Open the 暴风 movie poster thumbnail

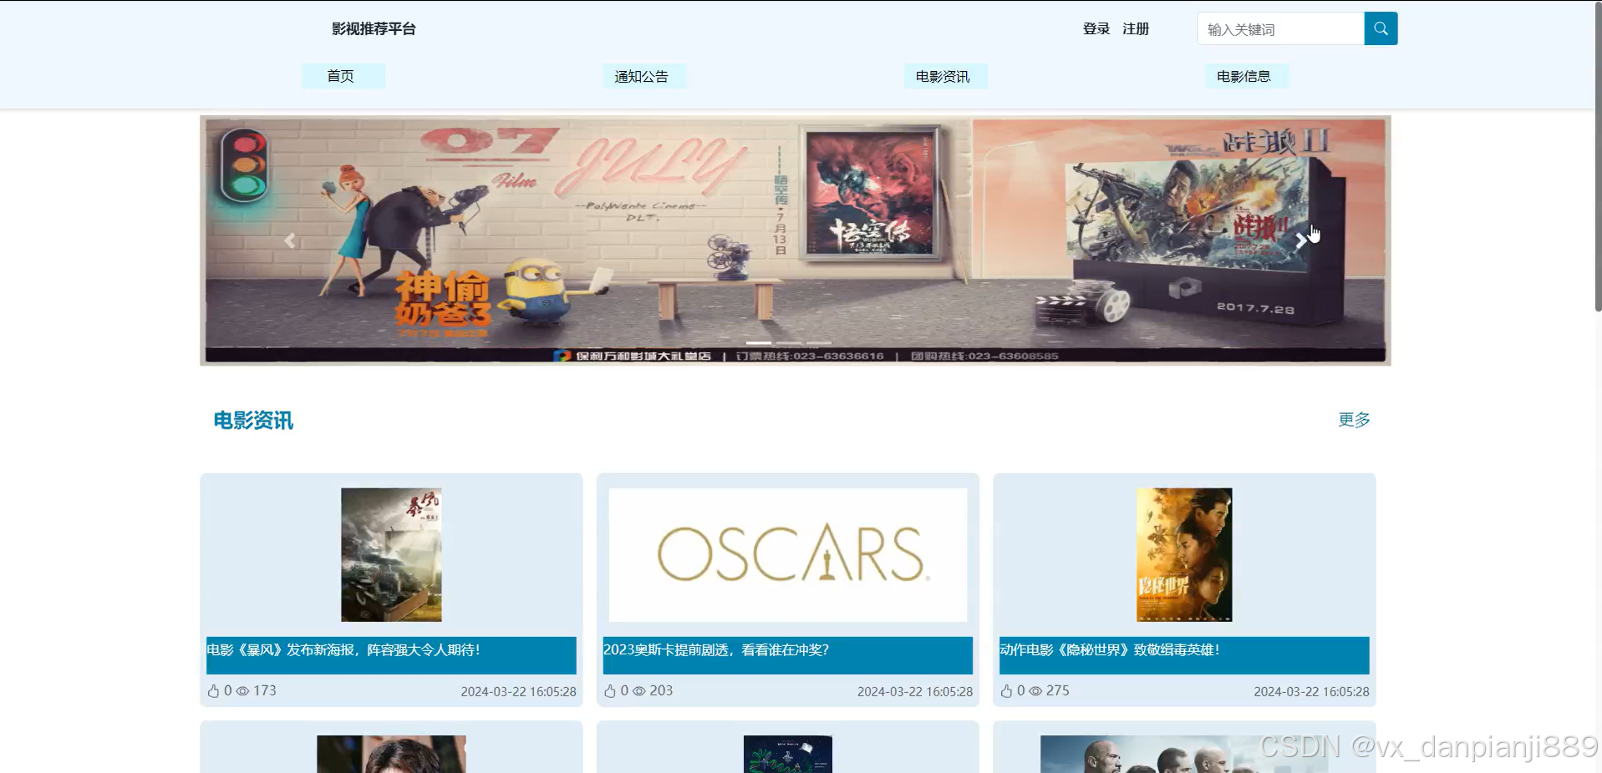tap(391, 554)
